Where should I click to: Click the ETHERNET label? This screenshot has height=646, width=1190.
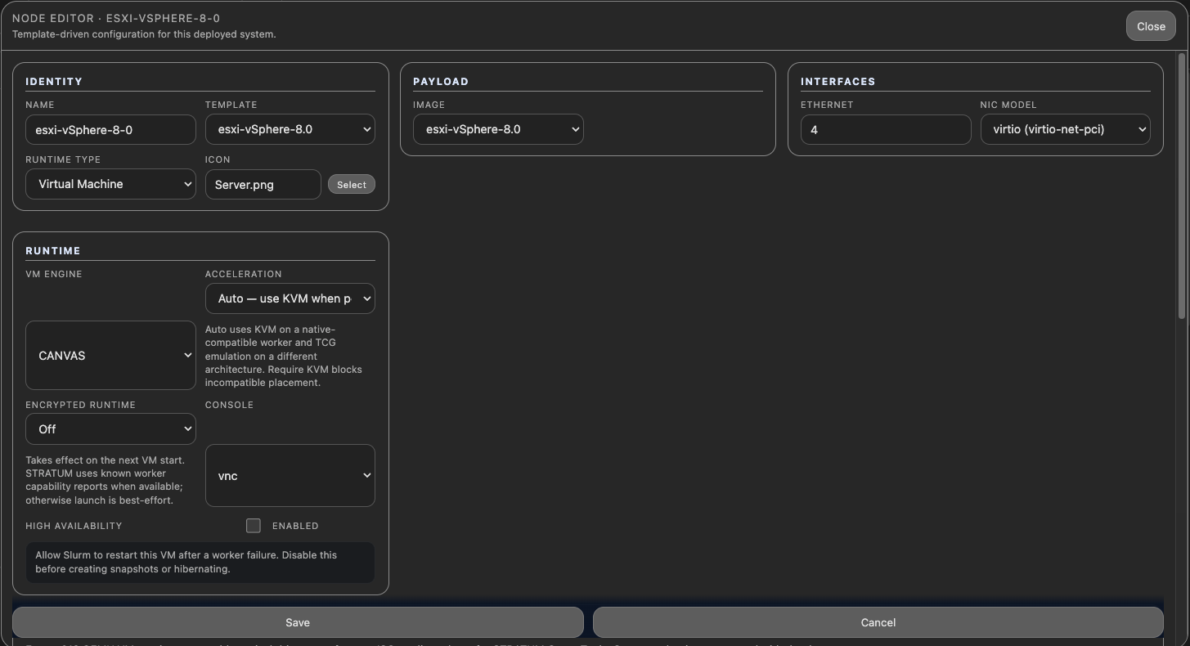point(827,105)
